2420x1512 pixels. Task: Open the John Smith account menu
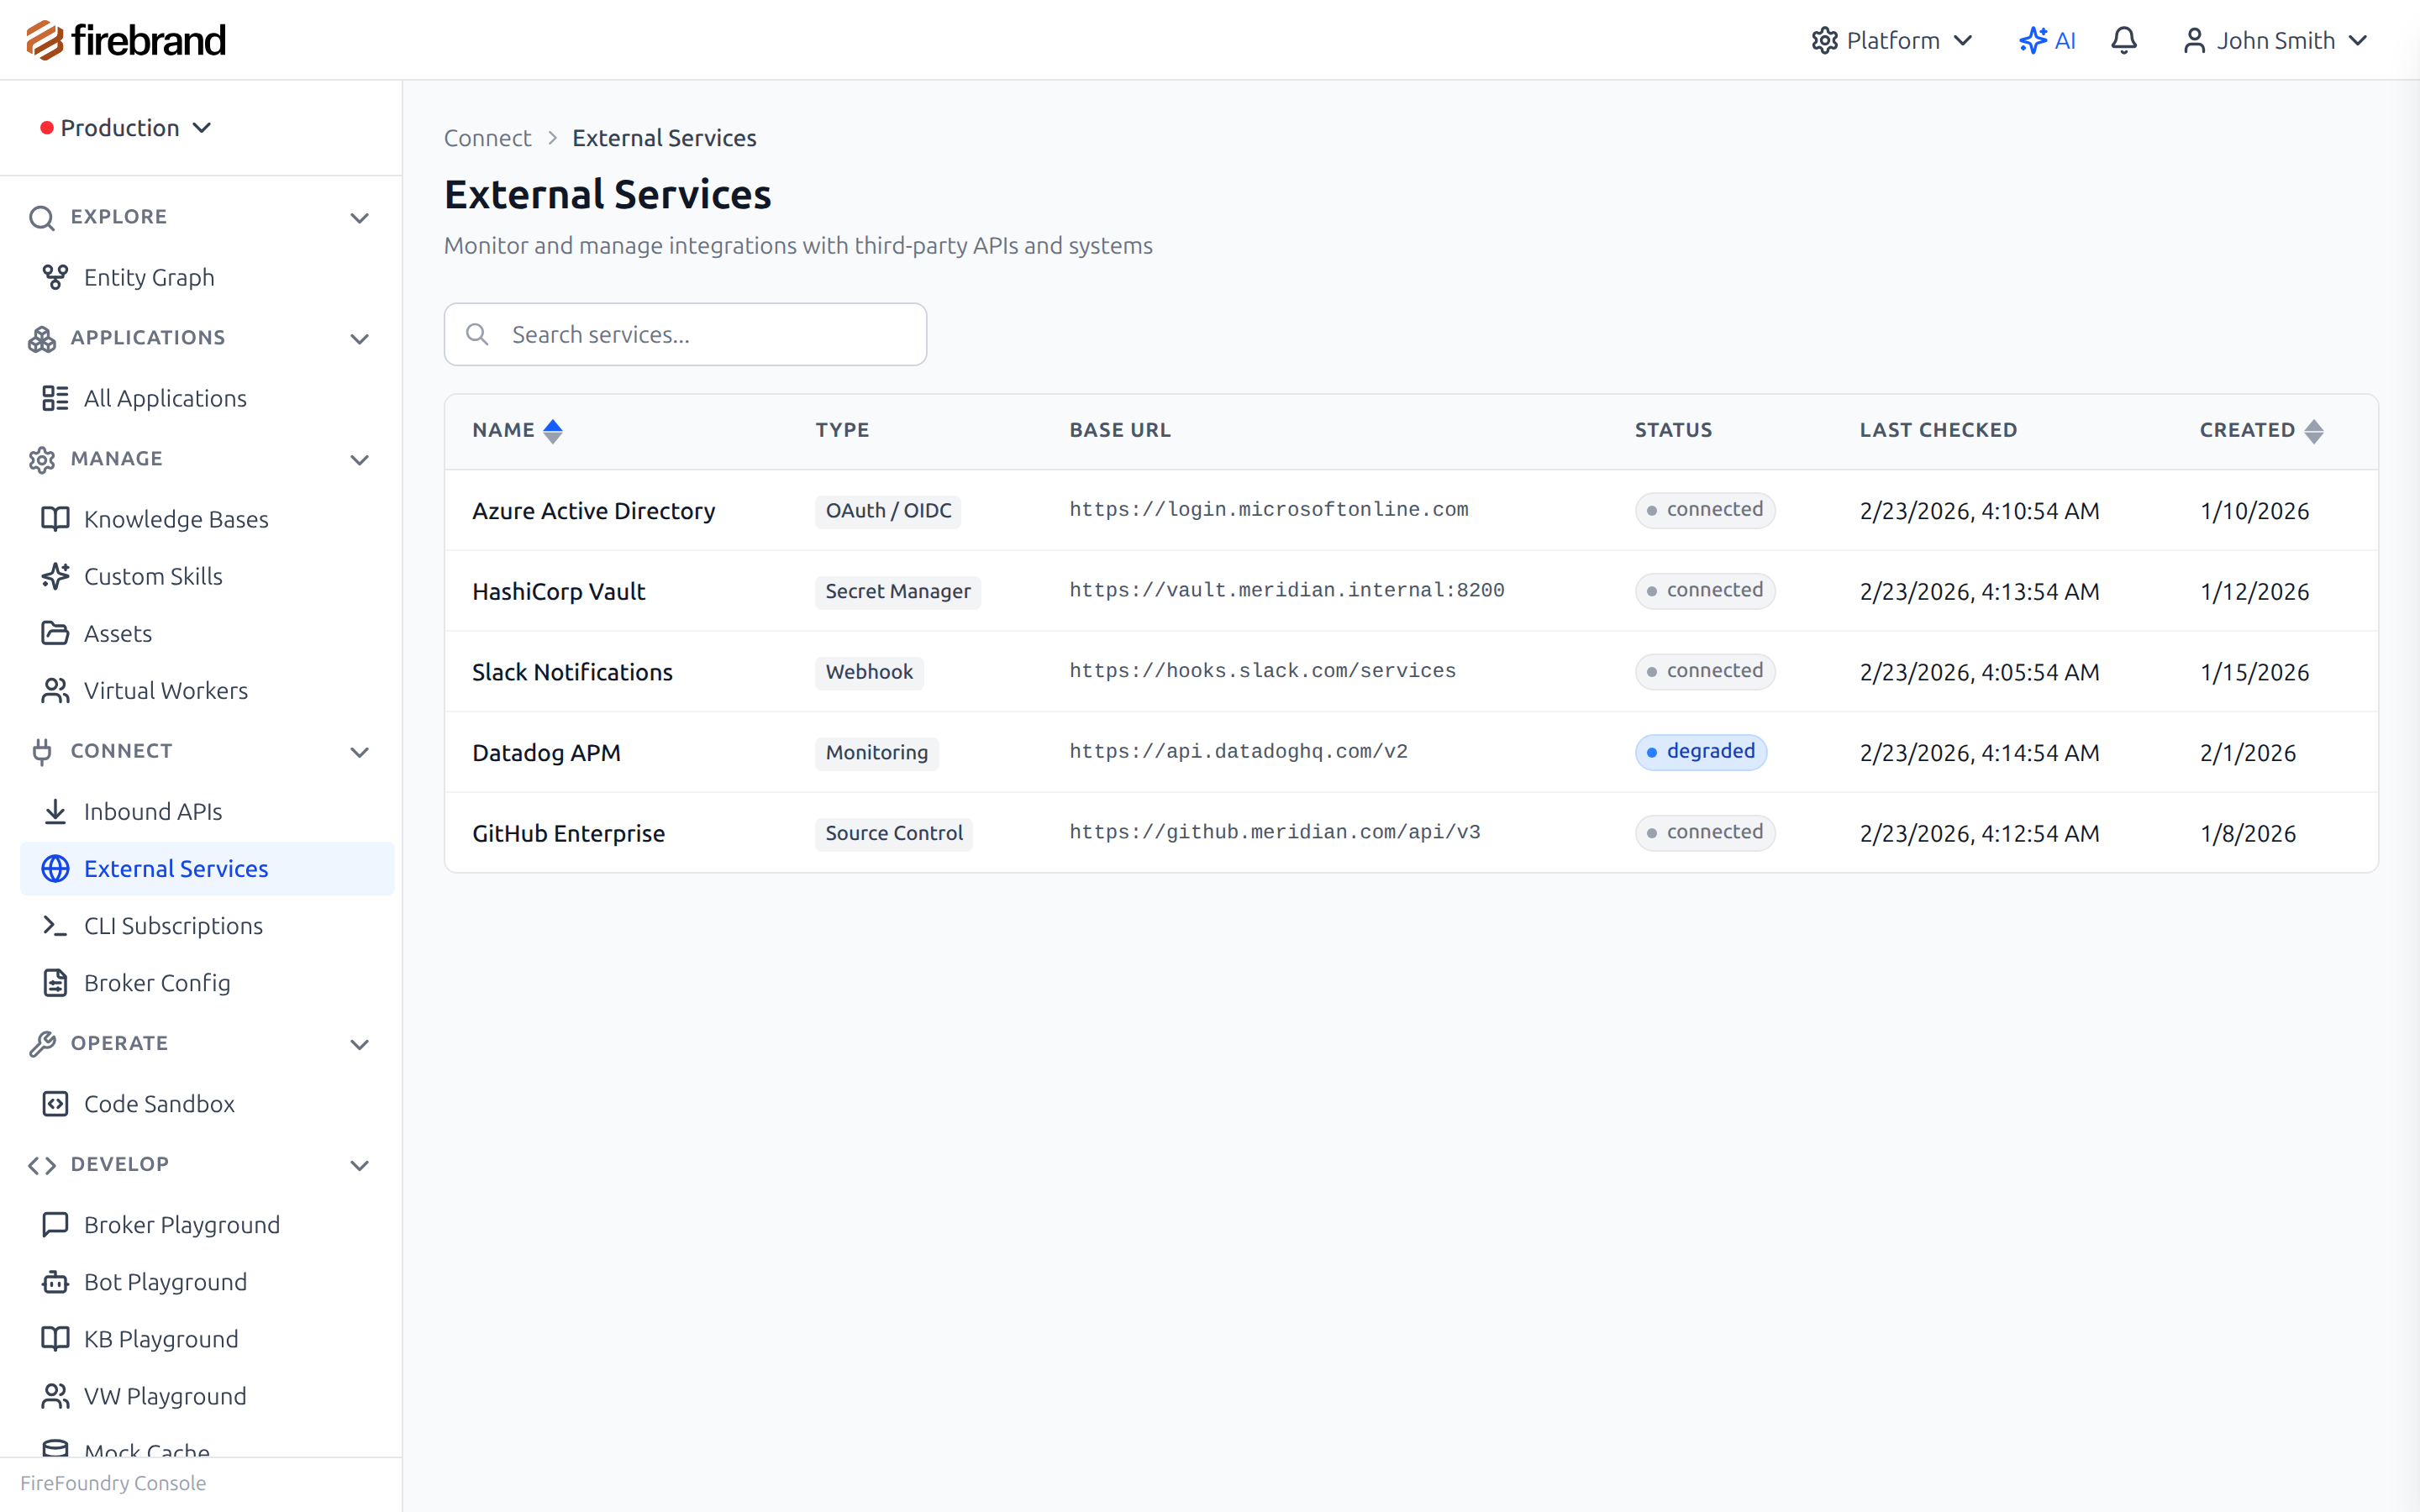(2275, 40)
